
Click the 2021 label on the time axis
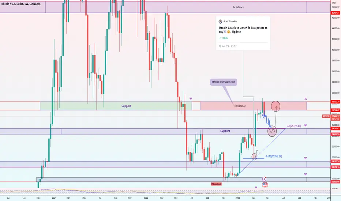(x=54, y=198)
